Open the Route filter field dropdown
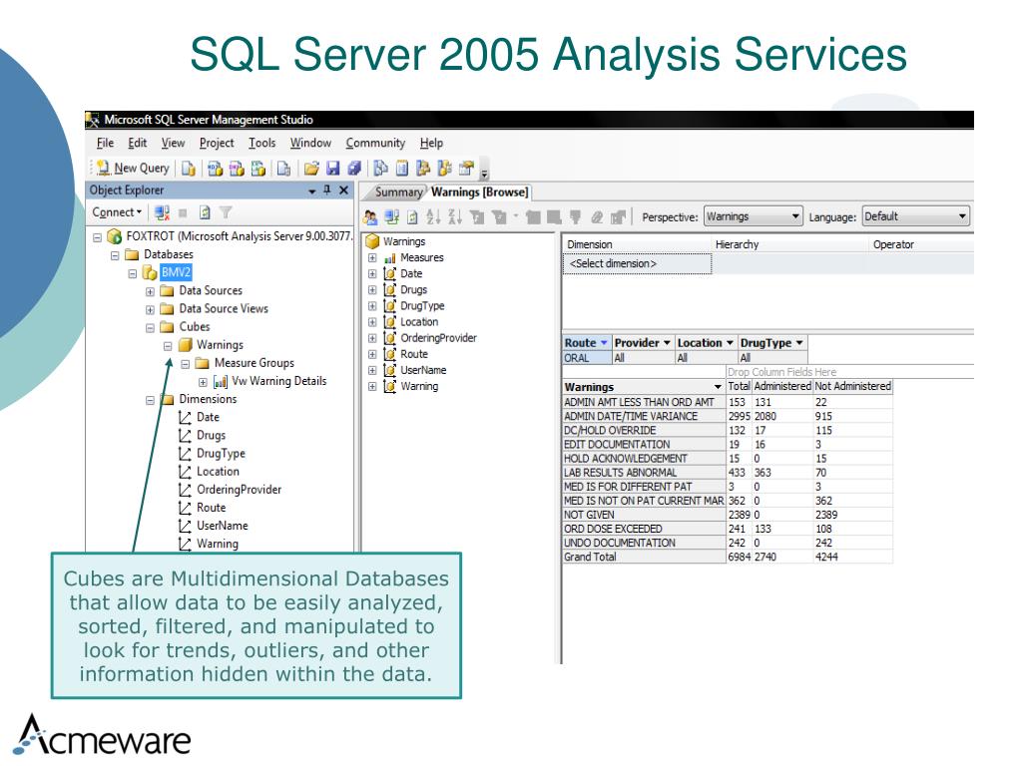1022x766 pixels. [604, 343]
